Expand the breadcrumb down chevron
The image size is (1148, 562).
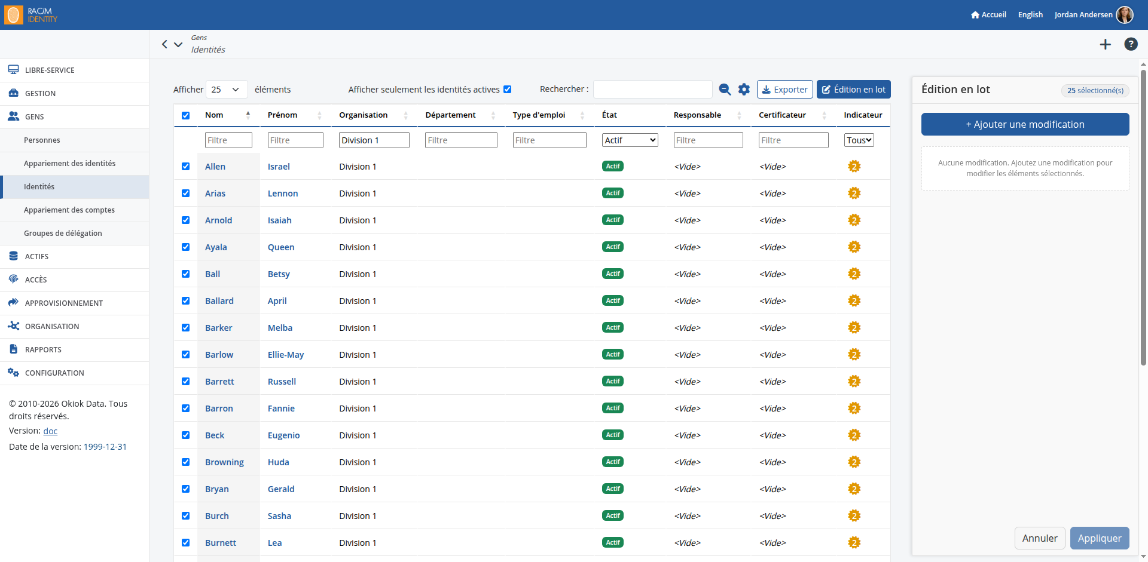[178, 44]
